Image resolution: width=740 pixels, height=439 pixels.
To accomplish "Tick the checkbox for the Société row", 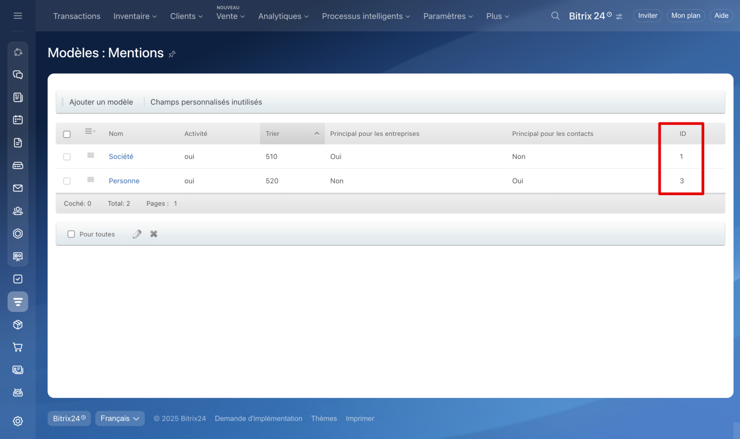I will [x=67, y=157].
